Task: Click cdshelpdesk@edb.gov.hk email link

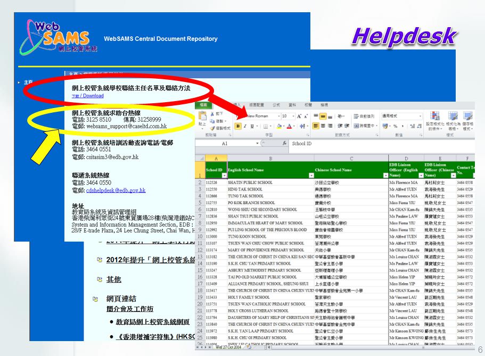Action: (116, 190)
